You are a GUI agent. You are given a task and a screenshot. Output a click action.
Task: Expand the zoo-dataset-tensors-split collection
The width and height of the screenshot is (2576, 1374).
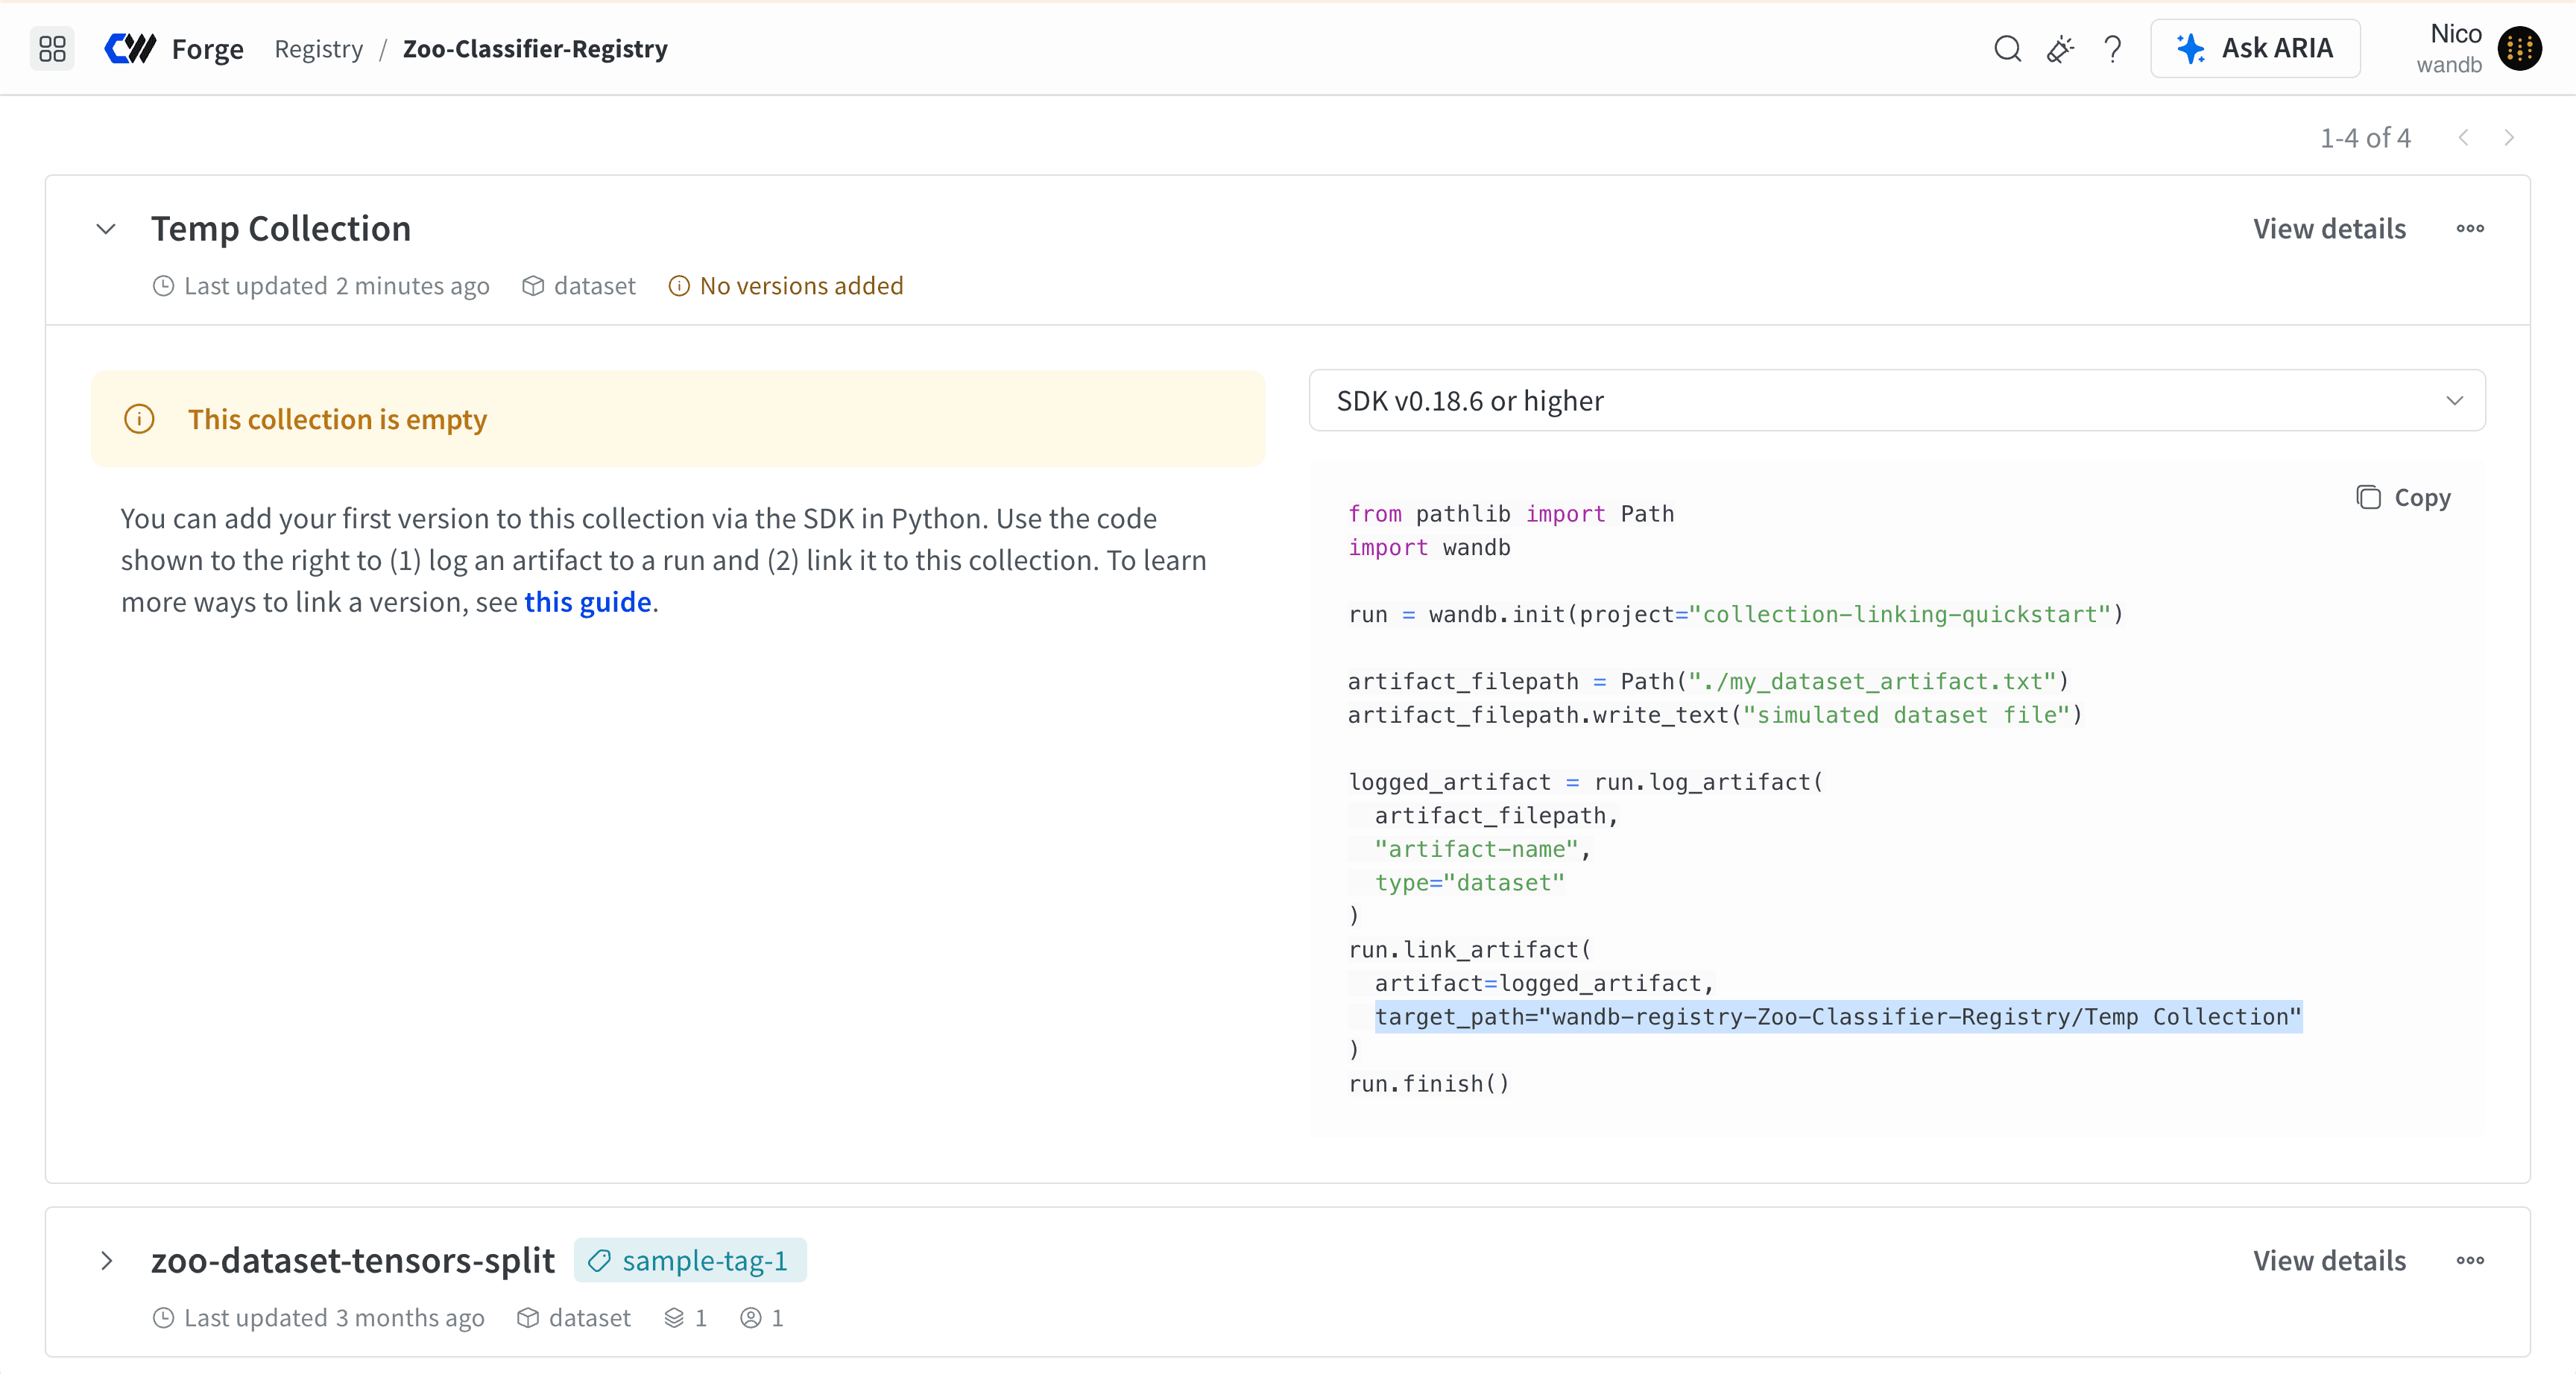pyautogui.click(x=106, y=1261)
